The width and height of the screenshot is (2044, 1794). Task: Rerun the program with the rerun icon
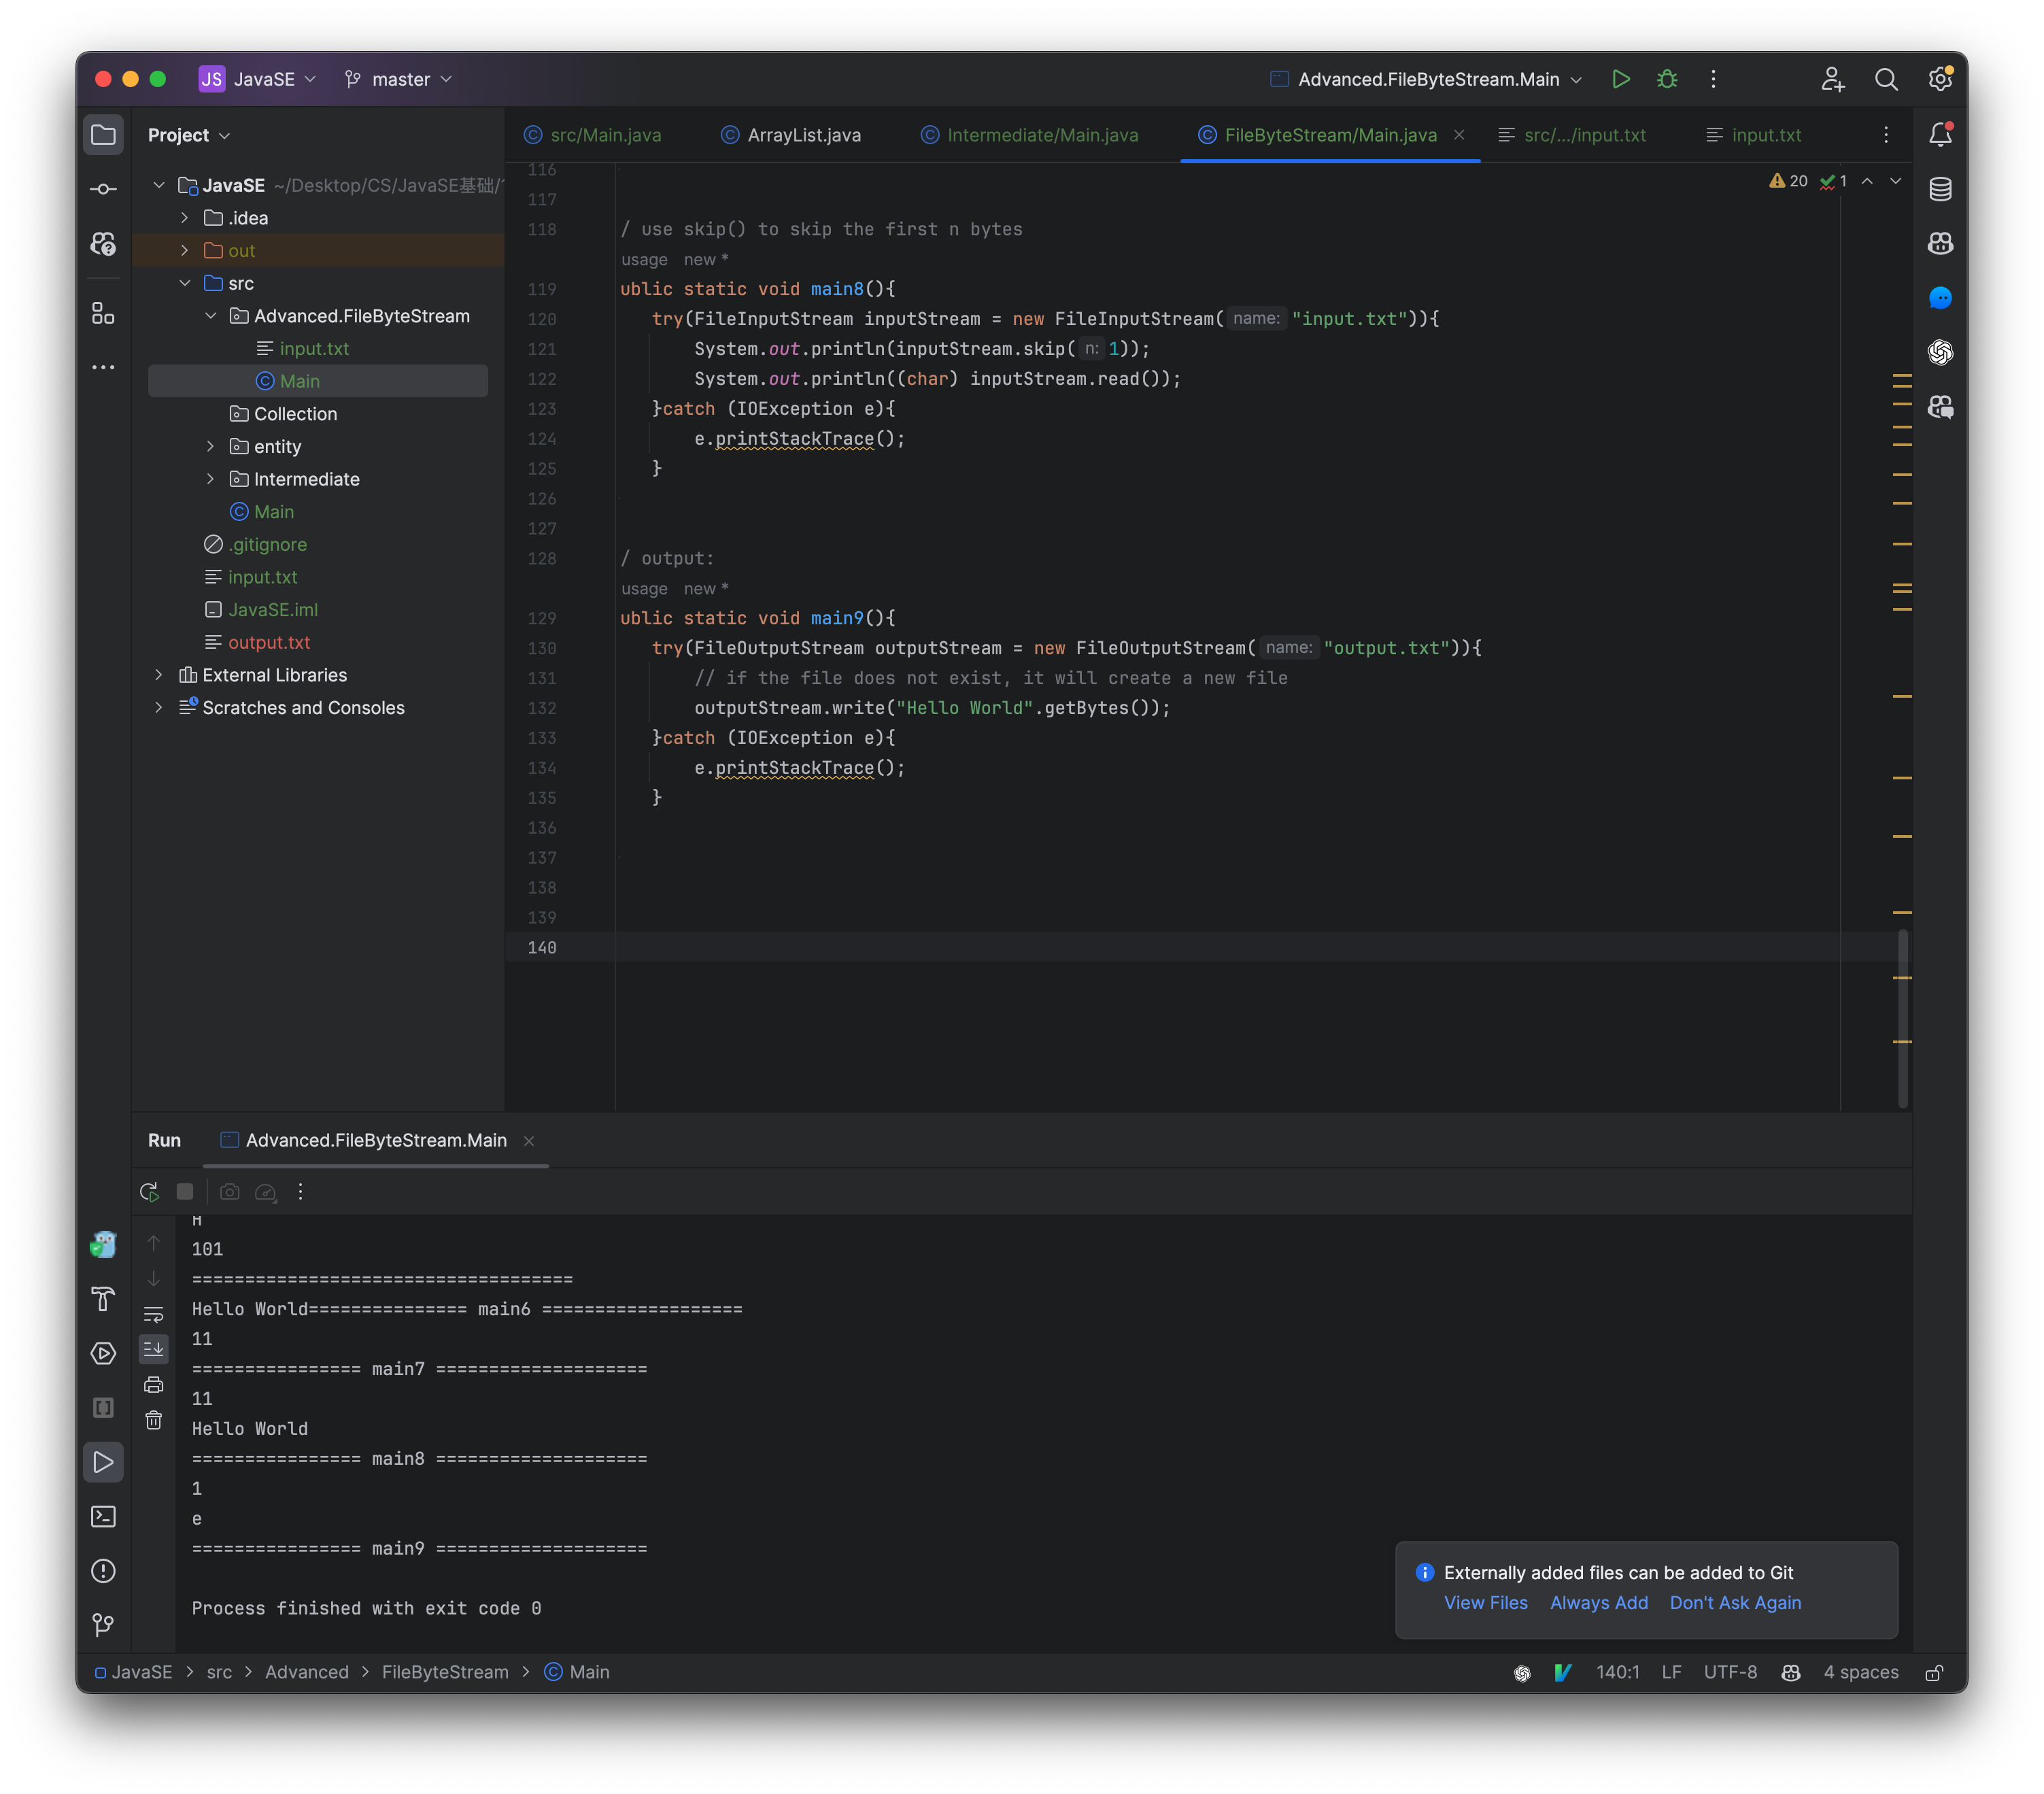pyautogui.click(x=150, y=1192)
